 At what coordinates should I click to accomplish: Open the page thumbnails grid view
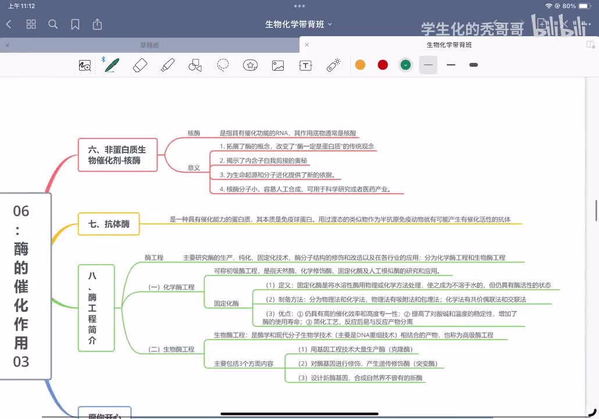click(x=31, y=24)
